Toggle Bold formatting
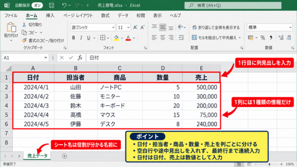The image size is (297, 167). (x=73, y=38)
